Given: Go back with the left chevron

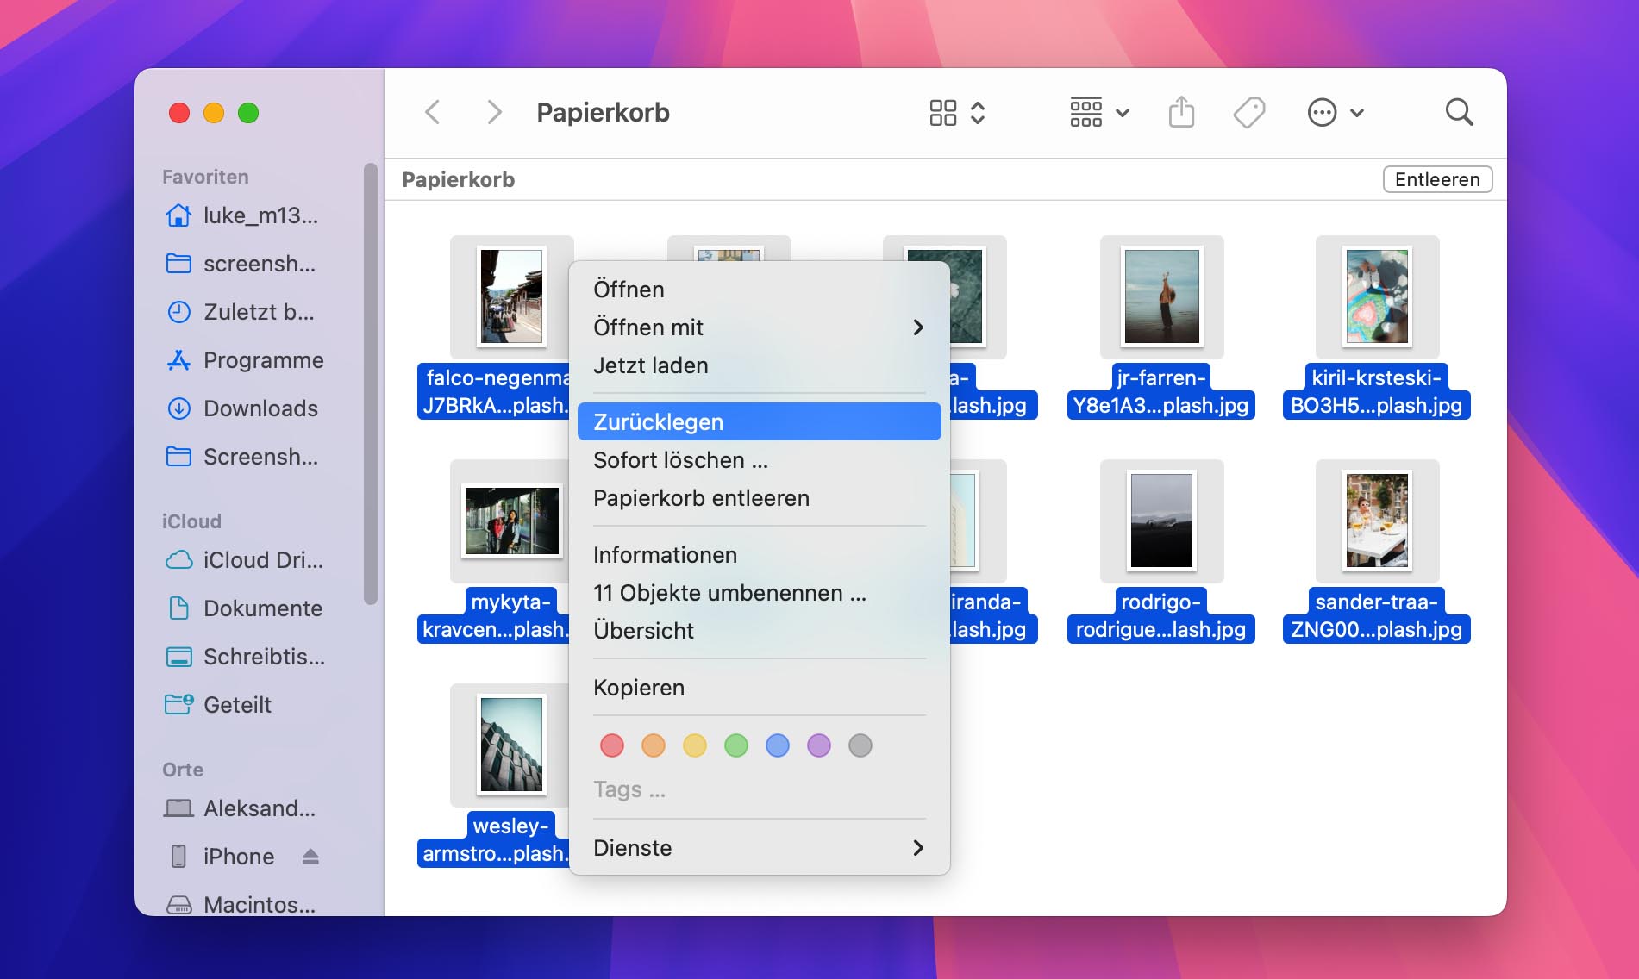Looking at the screenshot, I should coord(433,112).
